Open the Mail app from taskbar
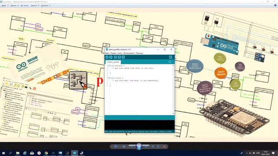The image size is (278, 156). [32, 153]
